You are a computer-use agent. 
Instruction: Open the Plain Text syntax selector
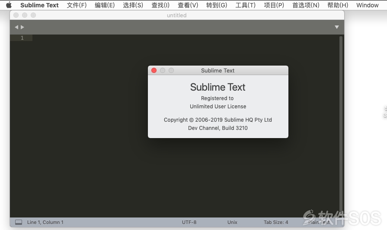[x=319, y=222]
